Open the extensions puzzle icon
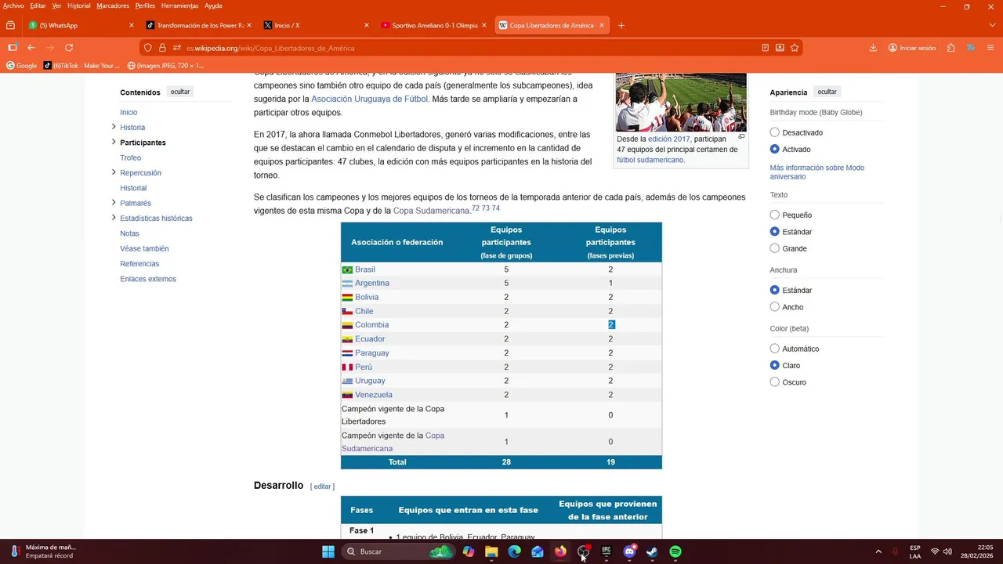The width and height of the screenshot is (1003, 564). pyautogui.click(x=950, y=48)
